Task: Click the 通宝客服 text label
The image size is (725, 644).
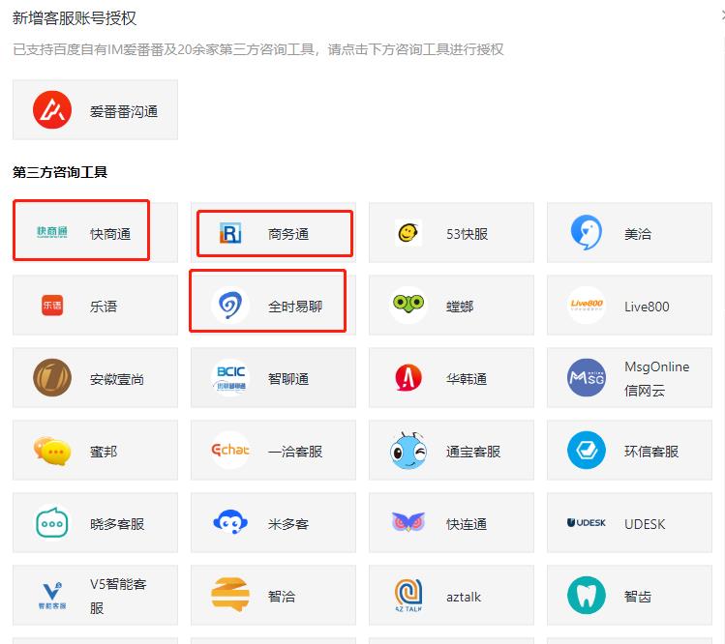Action: pos(473,452)
